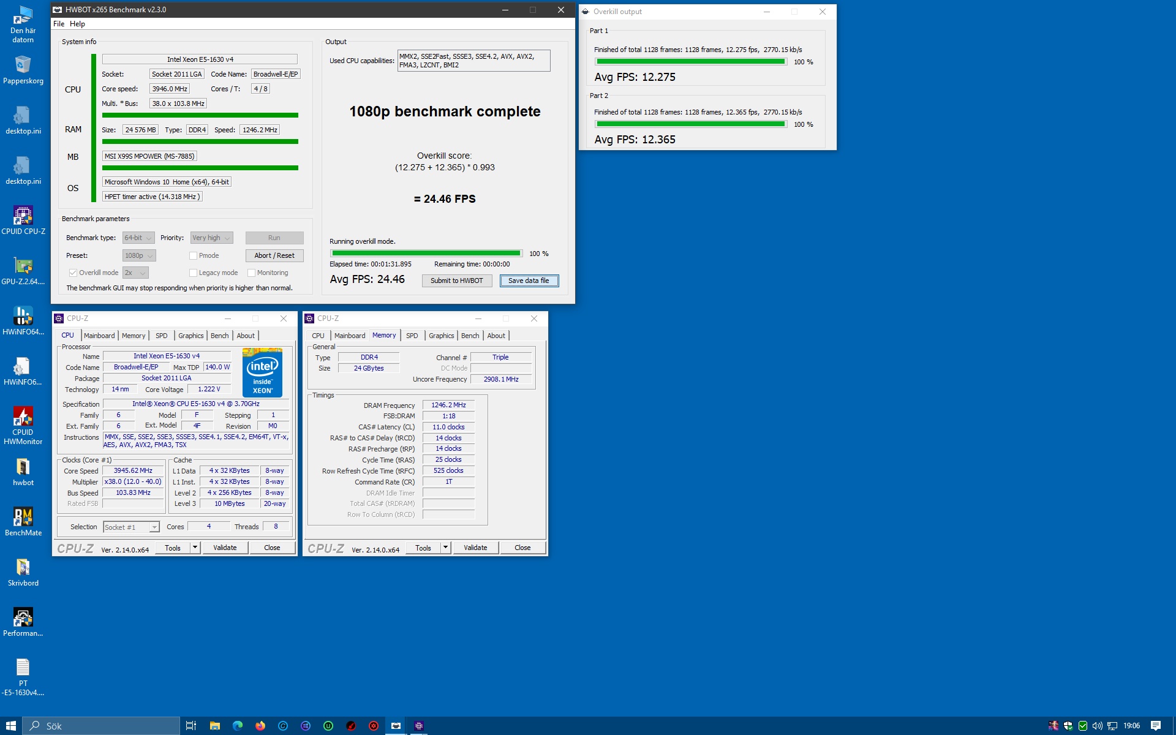Select the CPUID CPU-Z desktop shortcut

(23, 221)
